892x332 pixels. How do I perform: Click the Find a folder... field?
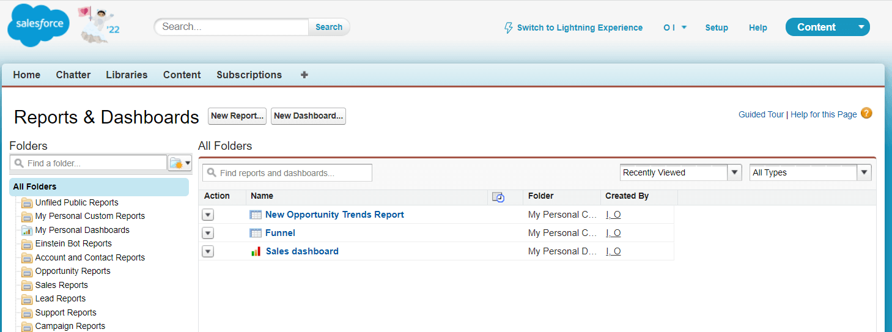(88, 163)
